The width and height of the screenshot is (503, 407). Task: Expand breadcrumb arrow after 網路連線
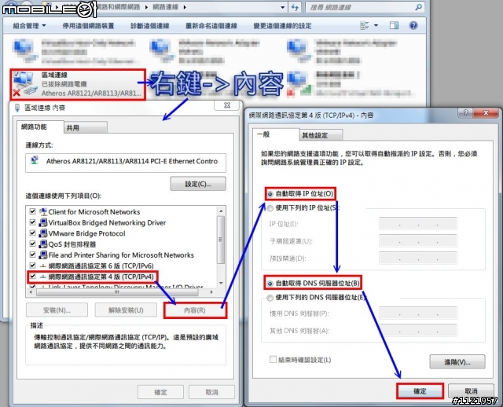coord(185,7)
